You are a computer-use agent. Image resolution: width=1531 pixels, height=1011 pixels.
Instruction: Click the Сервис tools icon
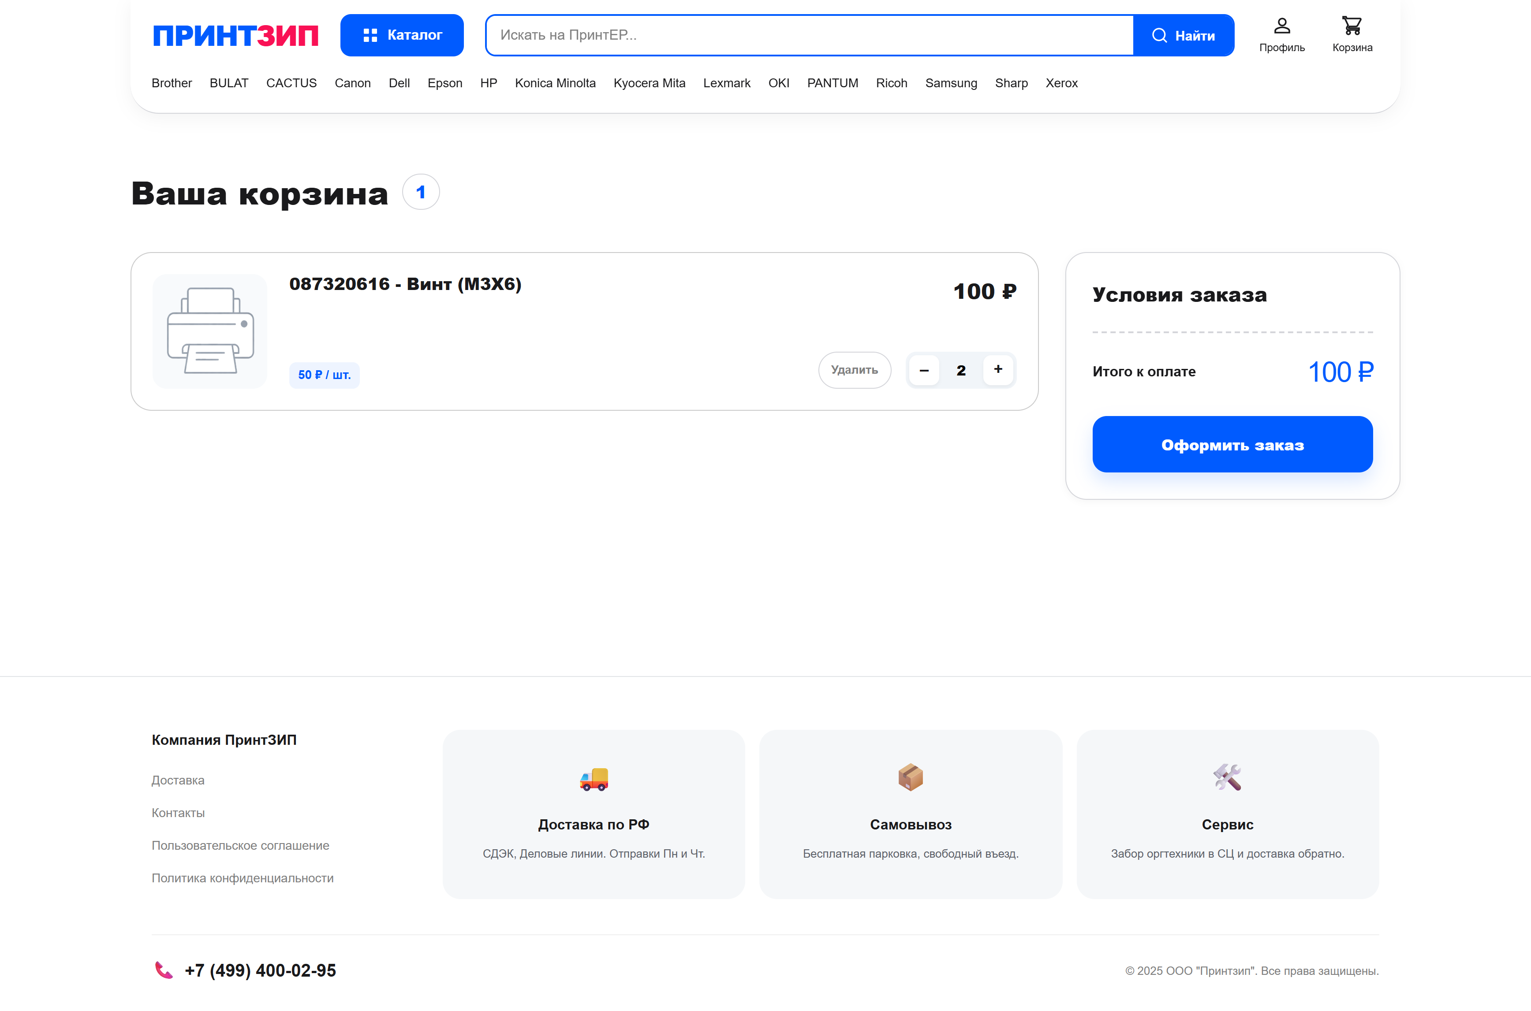(1227, 777)
